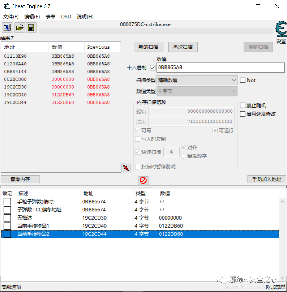Select the 无描述 table entry
Viewport: 287px width, 292px height.
pyautogui.click(x=140, y=218)
